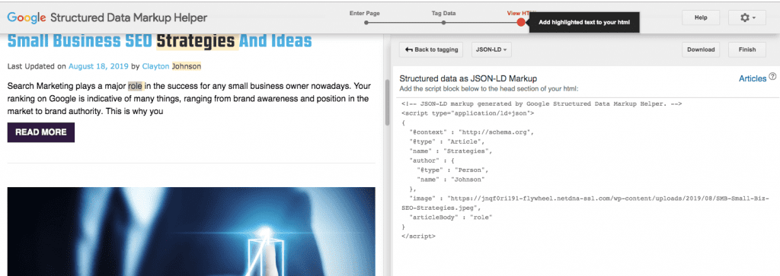Click the READ MORE button
This screenshot has width=780, height=276.
[41, 132]
